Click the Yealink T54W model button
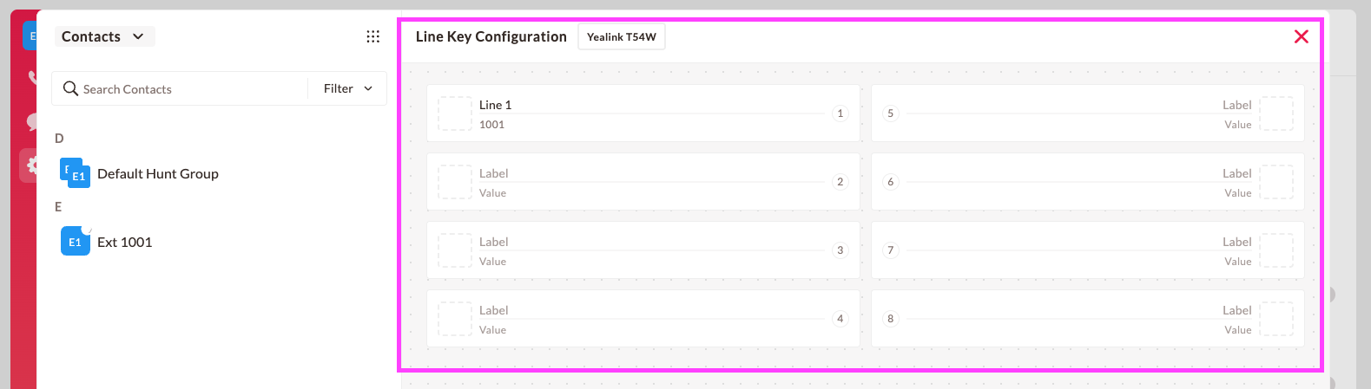 [x=622, y=36]
